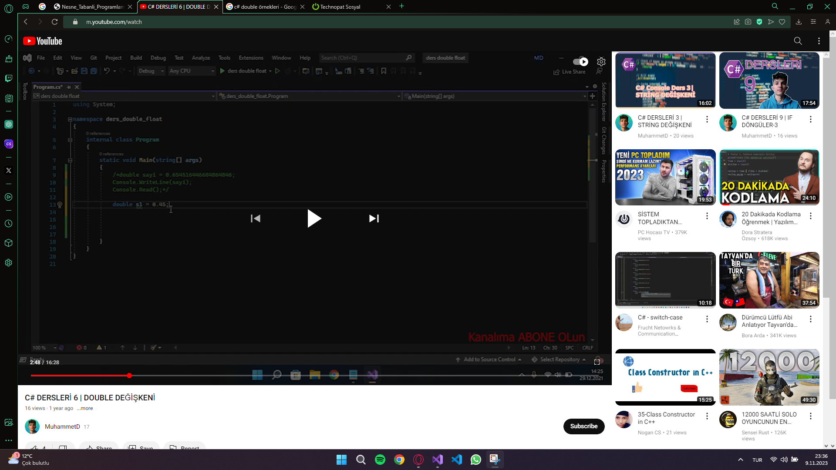The height and width of the screenshot is (470, 836).
Task: Open options for 20 Dakikada Kodlama video
Action: [810, 216]
